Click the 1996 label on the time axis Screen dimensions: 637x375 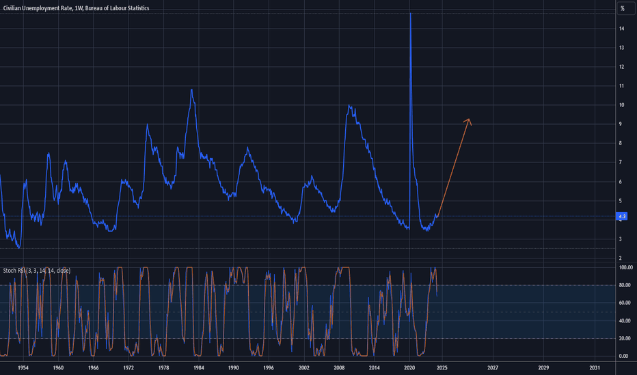269,367
